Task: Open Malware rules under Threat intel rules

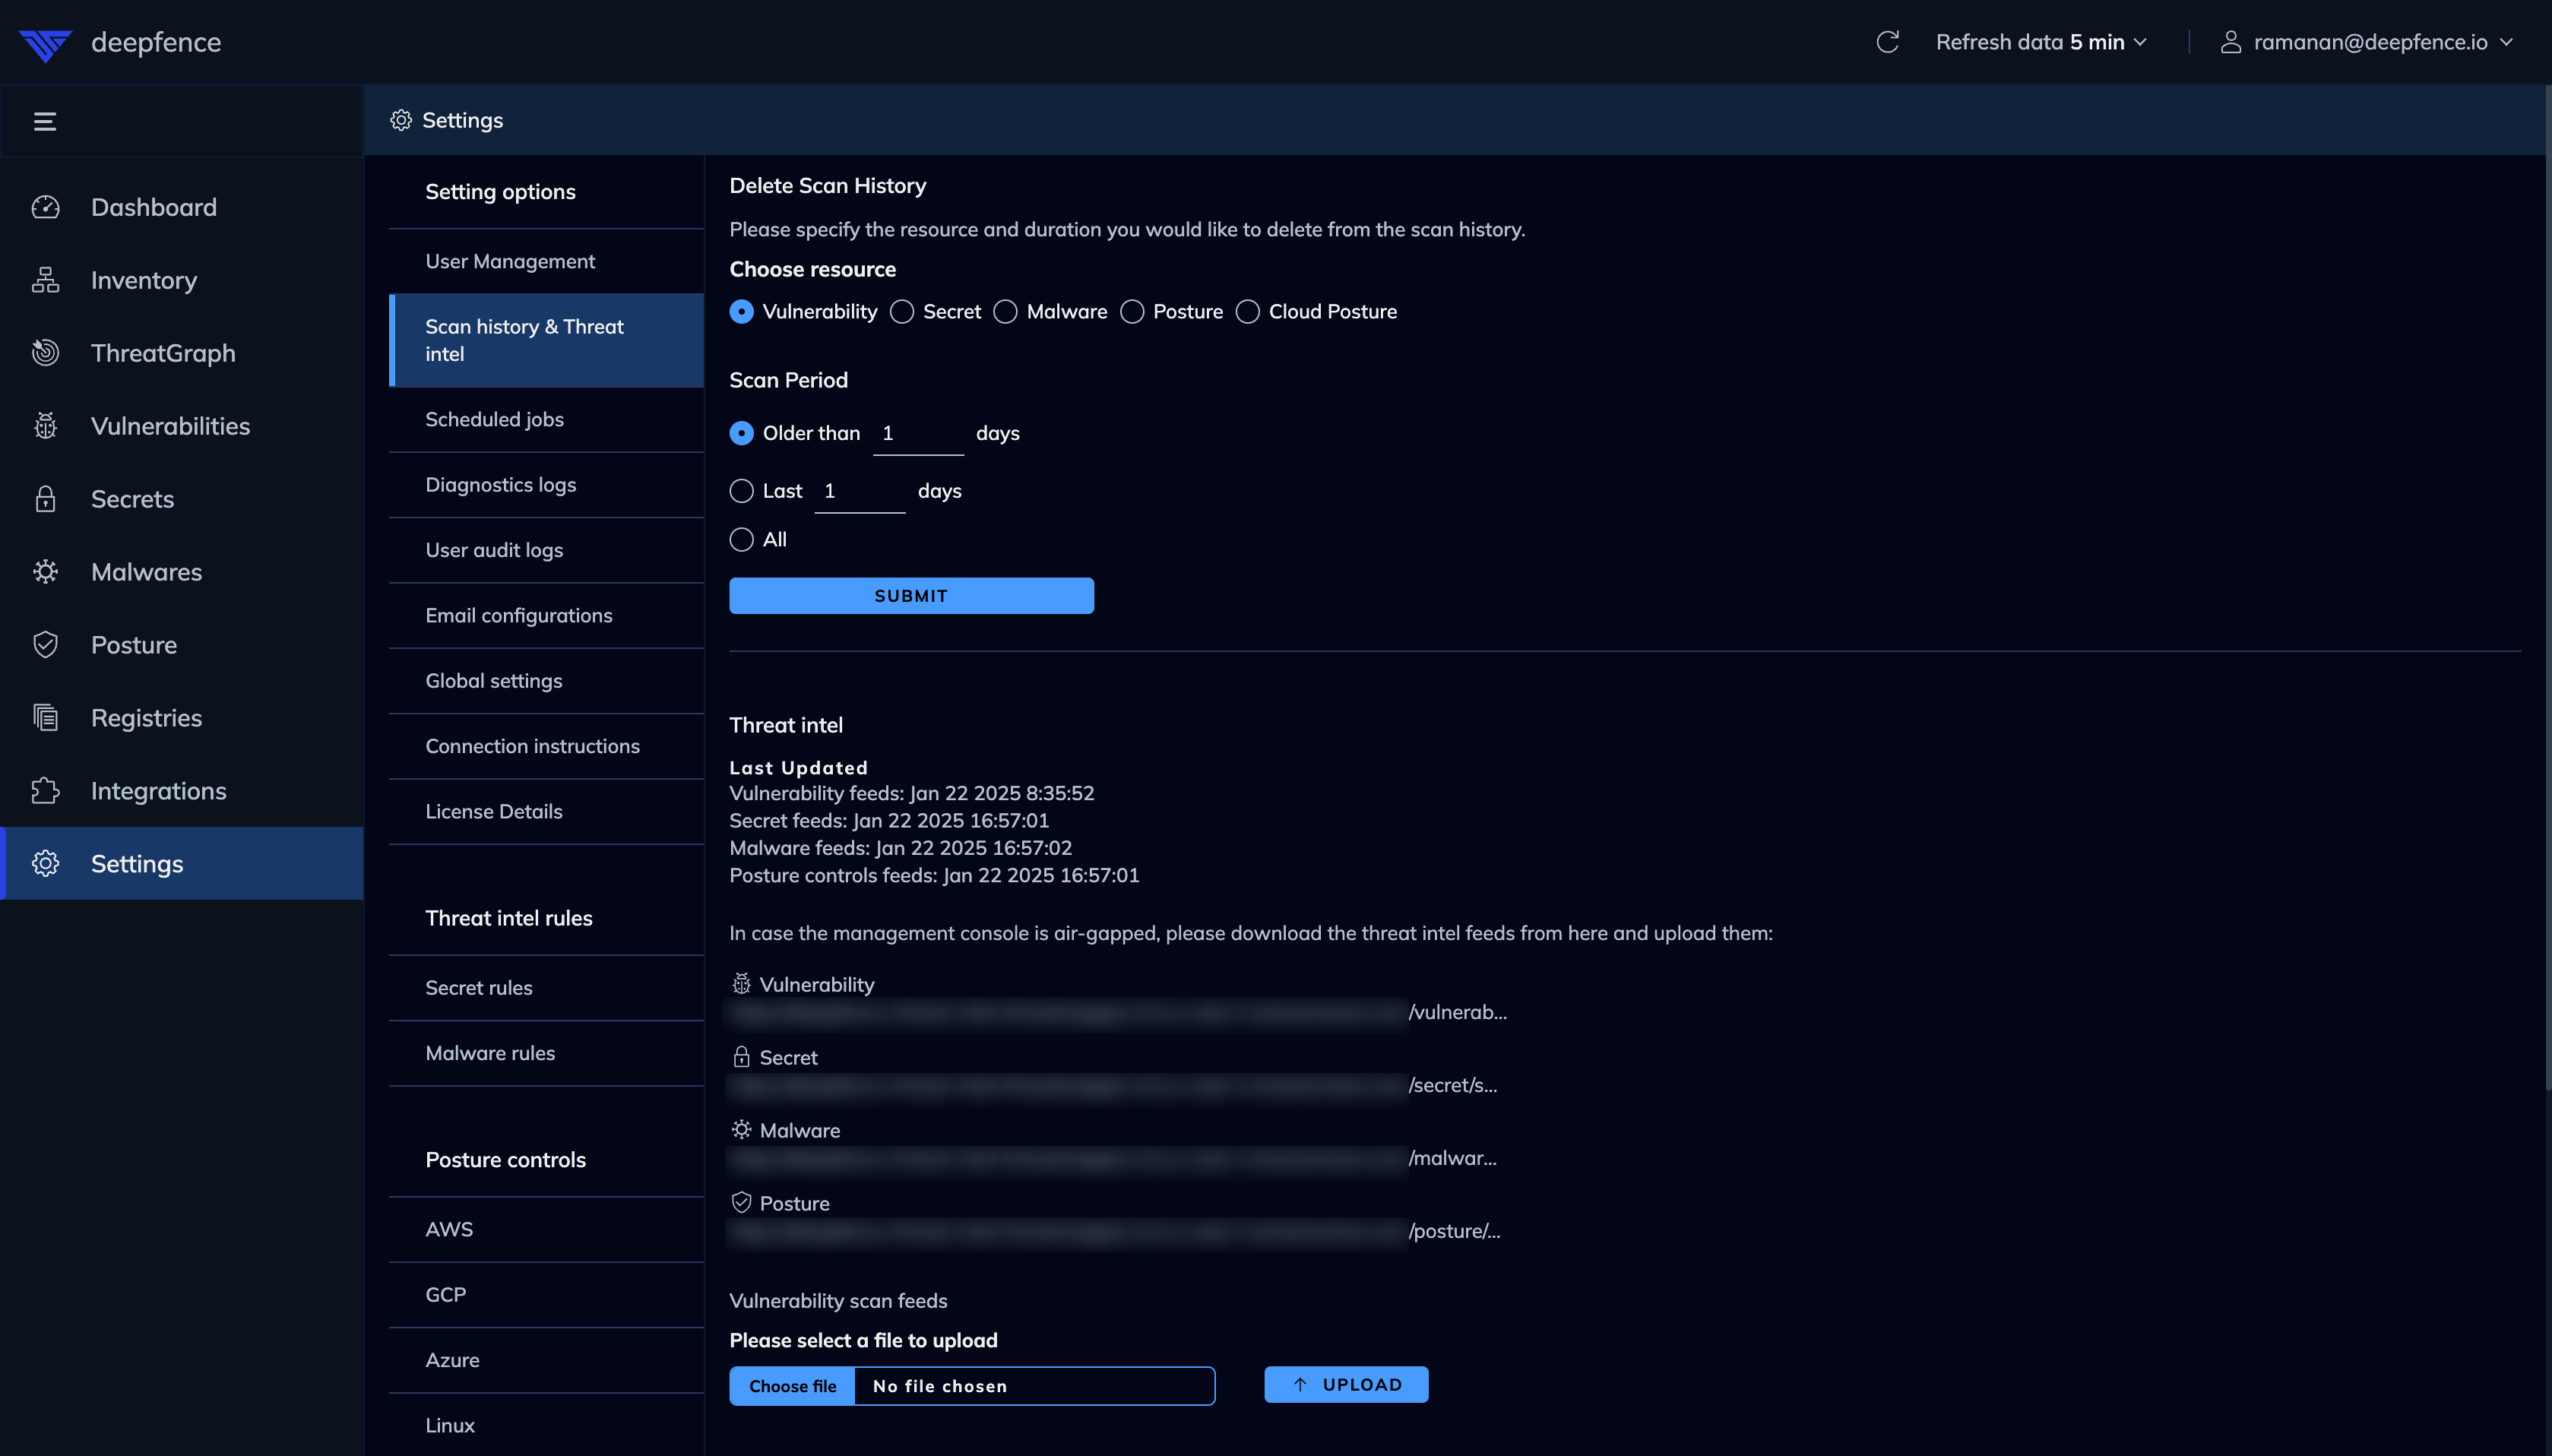Action: click(x=546, y=1053)
